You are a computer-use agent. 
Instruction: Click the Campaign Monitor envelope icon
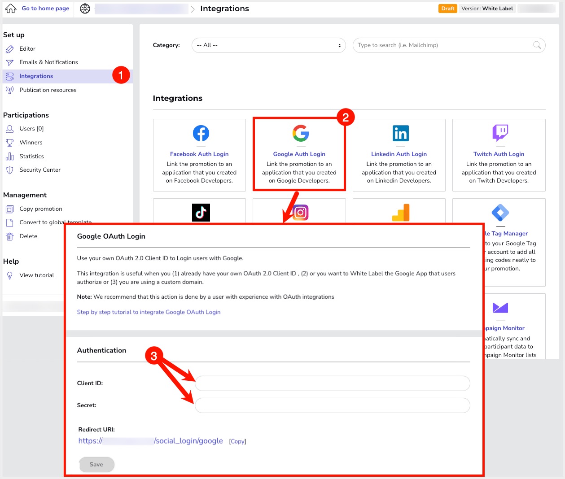pos(500,308)
